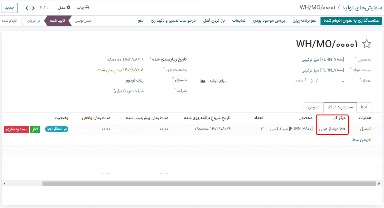This screenshot has height=208, width=384.
Task: Start the work order with the آغاز badge
Action: (x=35, y=129)
